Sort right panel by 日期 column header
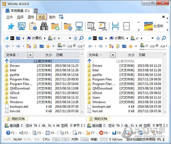This screenshot has height=144, width=171. pos(142,55)
